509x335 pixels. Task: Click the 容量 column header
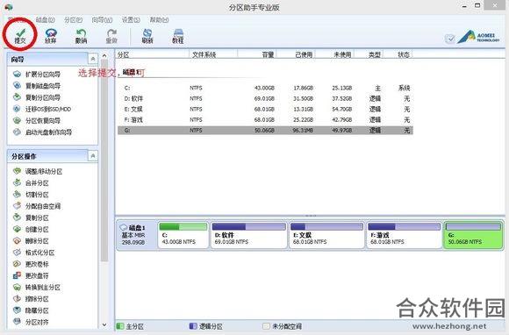point(257,54)
